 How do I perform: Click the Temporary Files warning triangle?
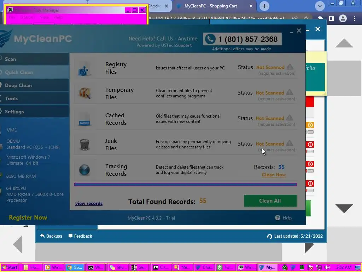point(290,92)
